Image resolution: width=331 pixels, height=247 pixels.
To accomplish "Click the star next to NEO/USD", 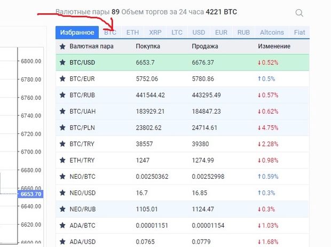I will (x=62, y=192).
